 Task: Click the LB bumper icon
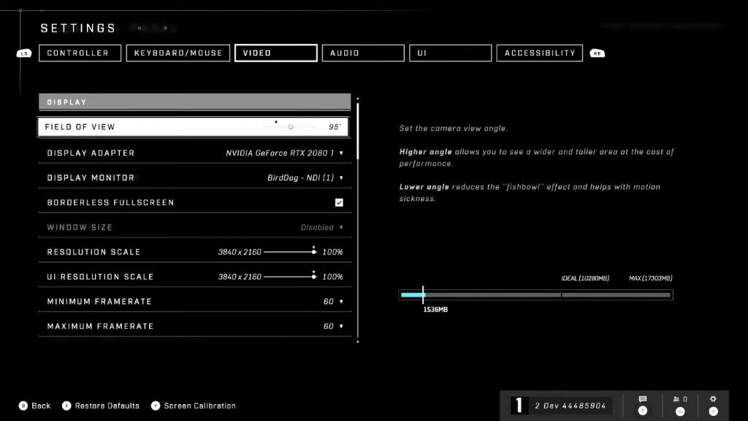click(x=23, y=53)
